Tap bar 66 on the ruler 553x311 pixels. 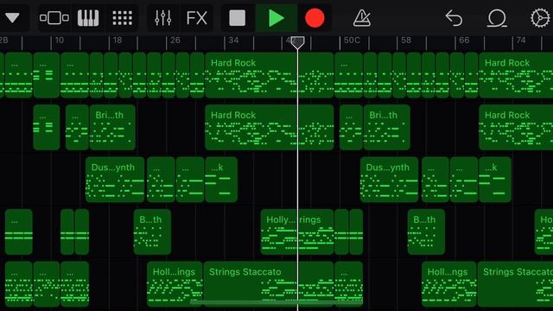pyautogui.click(x=464, y=41)
